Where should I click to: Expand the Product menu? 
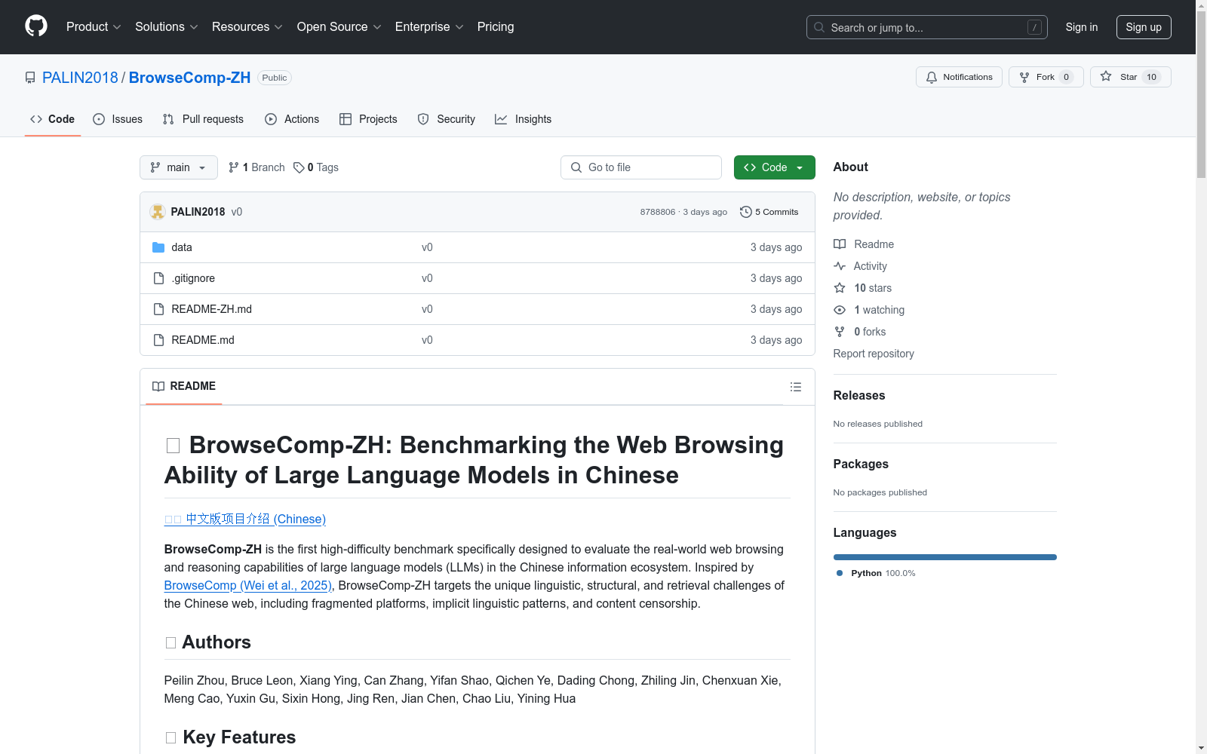[94, 27]
